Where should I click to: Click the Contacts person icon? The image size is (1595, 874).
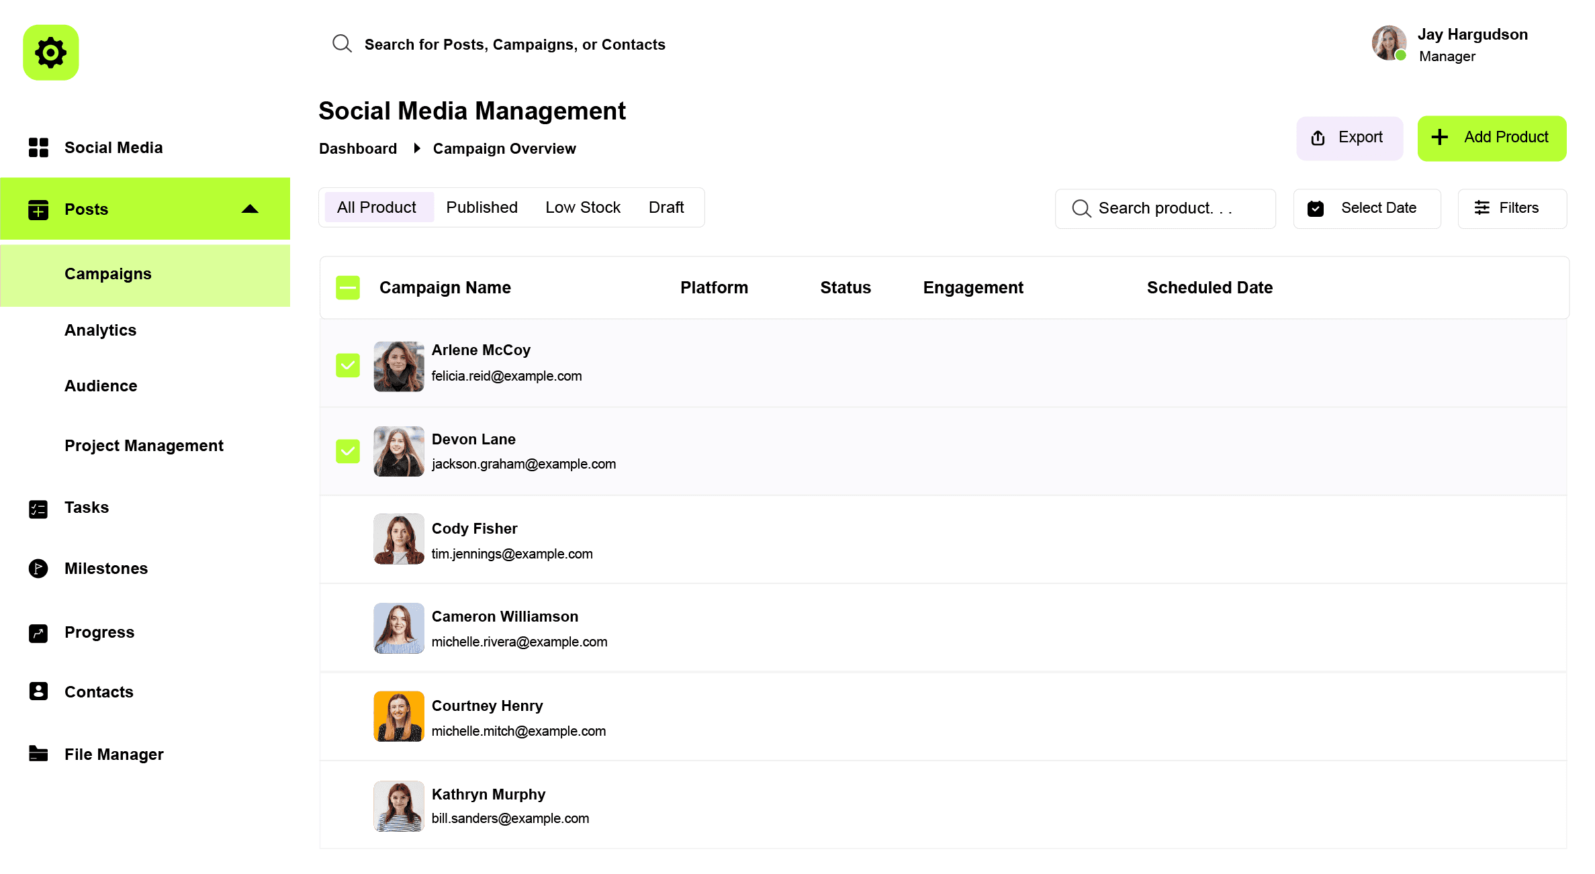tap(38, 691)
